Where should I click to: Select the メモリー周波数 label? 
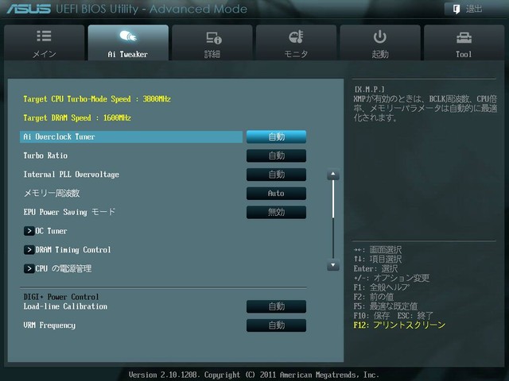point(52,194)
